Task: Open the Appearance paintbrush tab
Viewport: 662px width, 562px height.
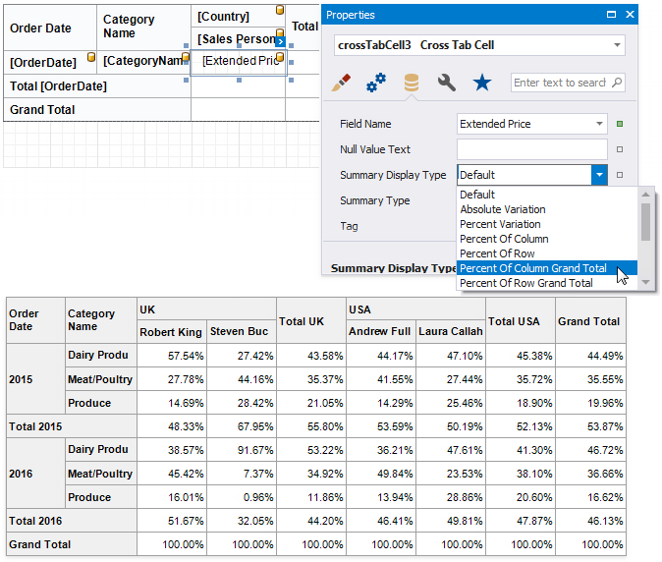Action: pos(341,84)
